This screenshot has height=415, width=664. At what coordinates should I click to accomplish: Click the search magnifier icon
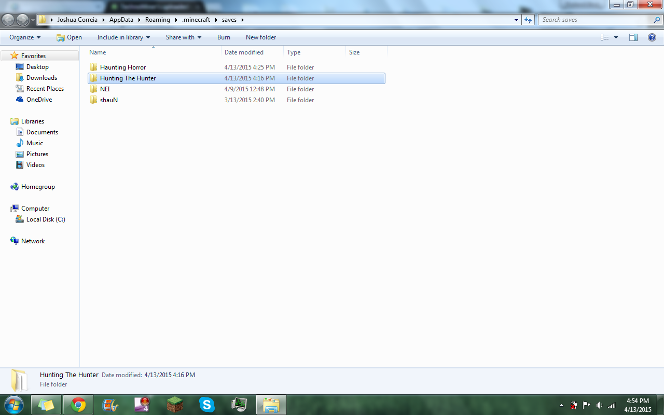[x=657, y=20]
